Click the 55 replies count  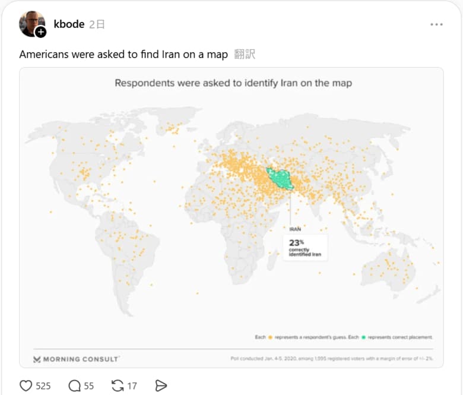pos(88,385)
